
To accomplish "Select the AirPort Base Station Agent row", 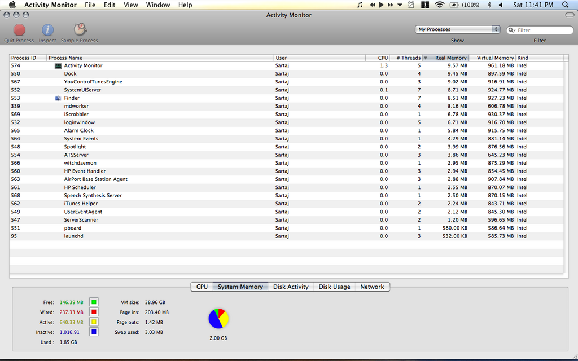I will click(286, 179).
